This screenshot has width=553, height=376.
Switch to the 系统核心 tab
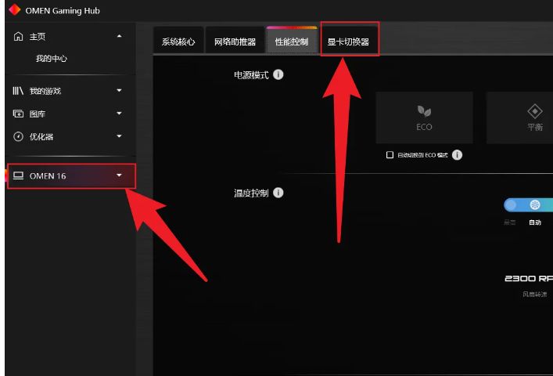tap(178, 42)
